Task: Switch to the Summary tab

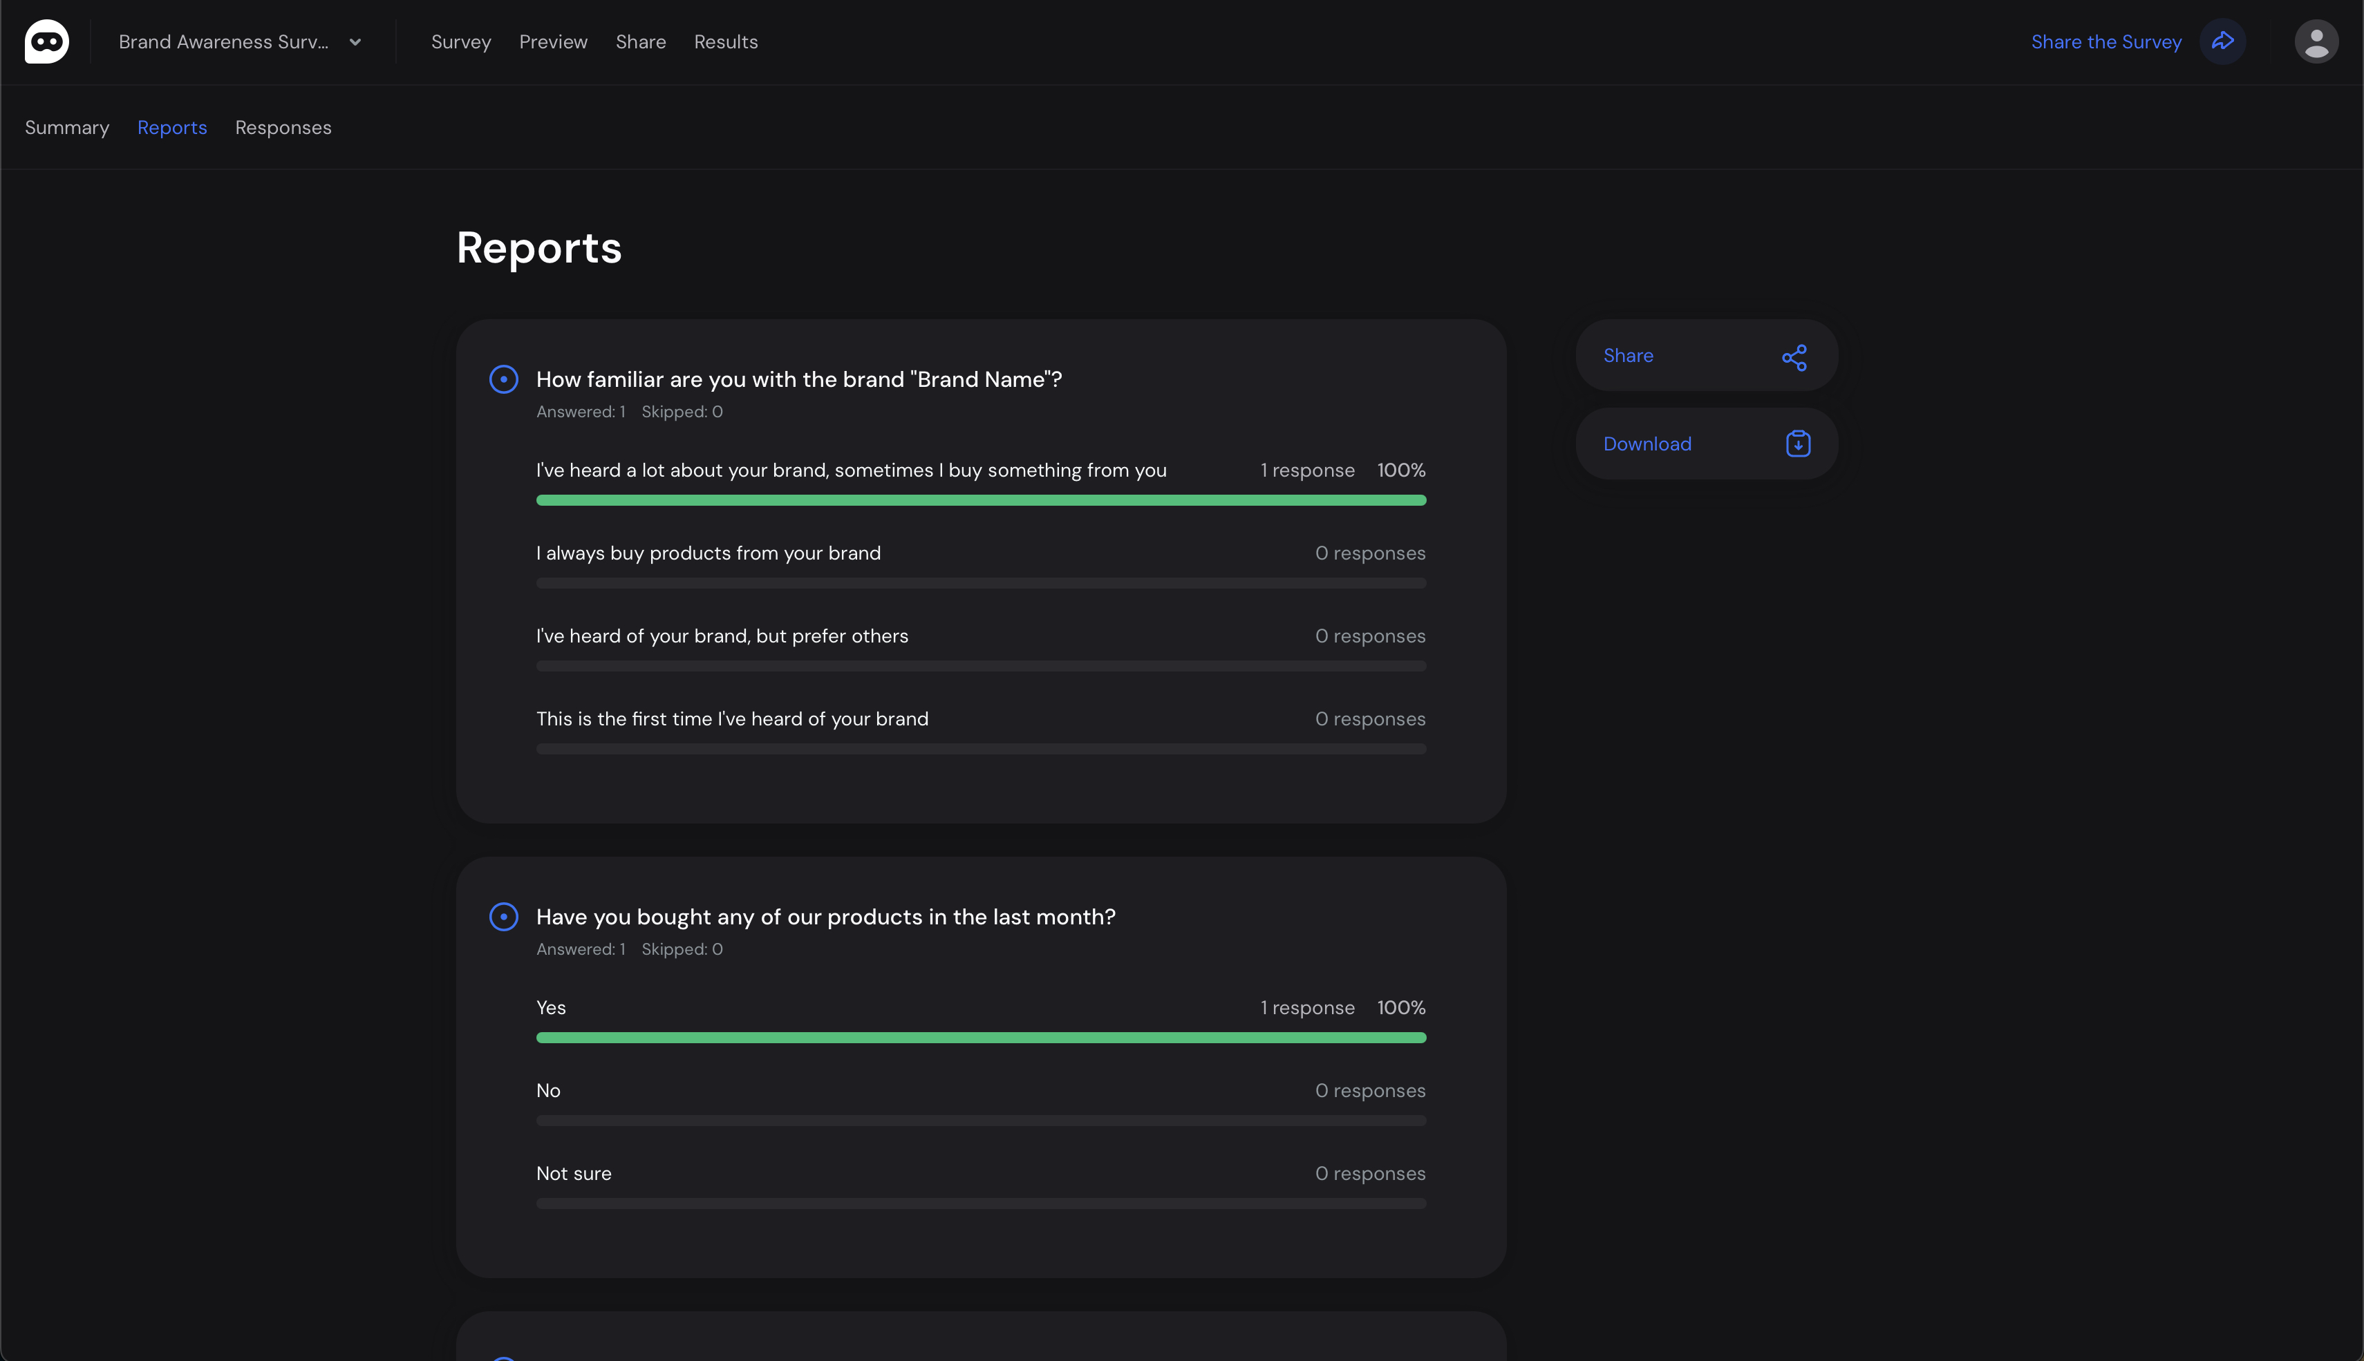Action: tap(66, 128)
